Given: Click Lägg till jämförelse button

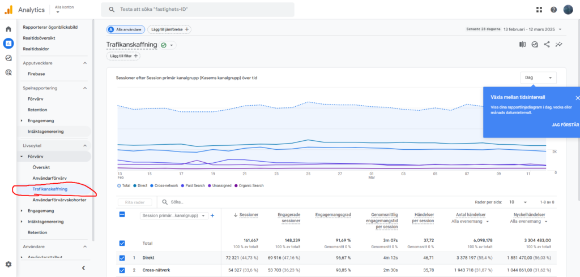Looking at the screenshot, I should coord(169,29).
